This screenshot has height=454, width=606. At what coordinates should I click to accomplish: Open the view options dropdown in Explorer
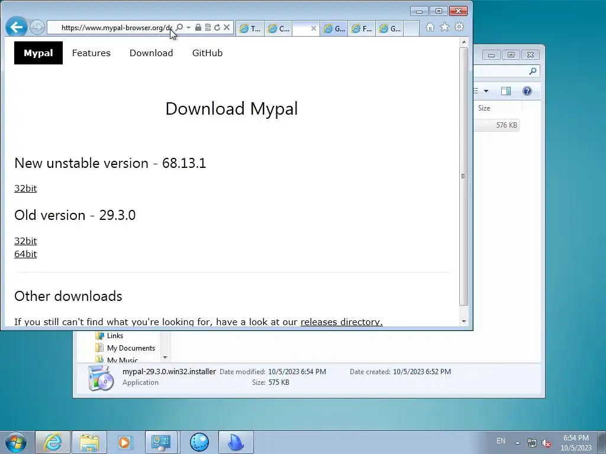point(486,91)
